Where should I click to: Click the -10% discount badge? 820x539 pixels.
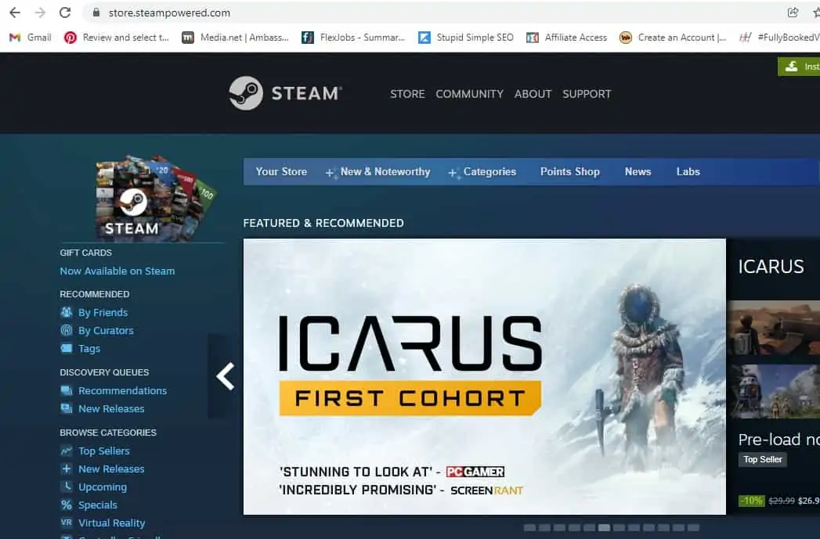[752, 501]
